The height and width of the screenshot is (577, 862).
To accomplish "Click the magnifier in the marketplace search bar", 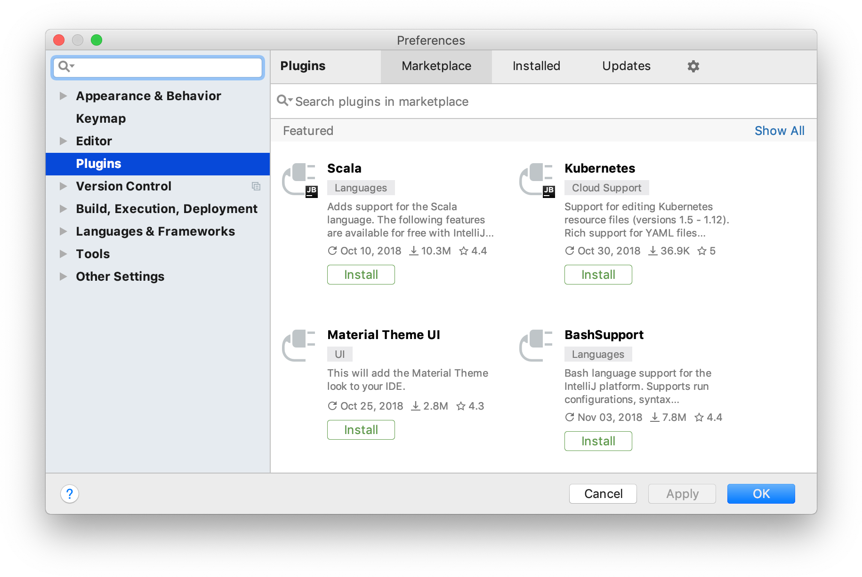I will click(283, 101).
